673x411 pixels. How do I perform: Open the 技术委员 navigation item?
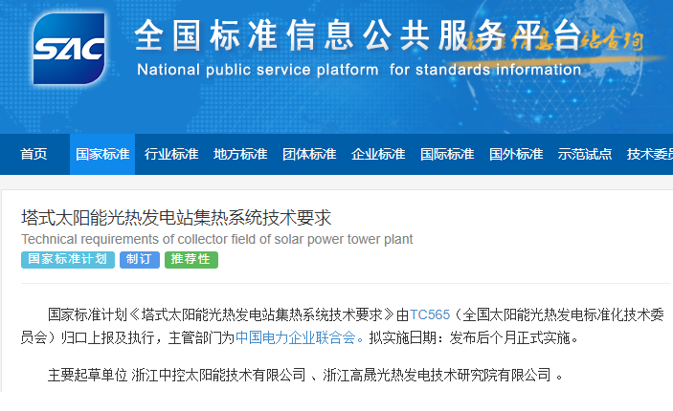point(649,154)
